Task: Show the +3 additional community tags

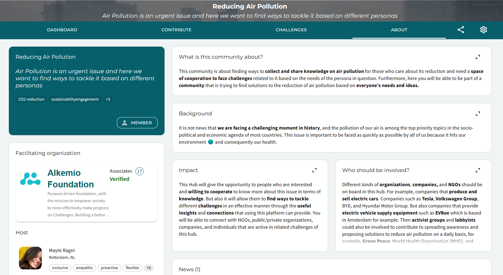Action: [x=108, y=99]
